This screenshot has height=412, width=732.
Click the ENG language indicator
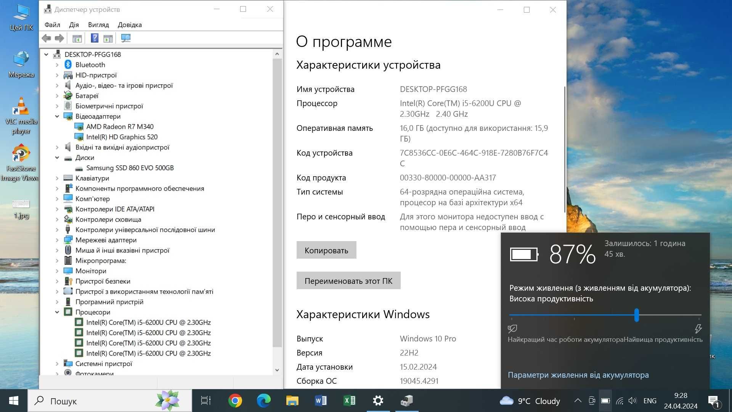pos(650,401)
